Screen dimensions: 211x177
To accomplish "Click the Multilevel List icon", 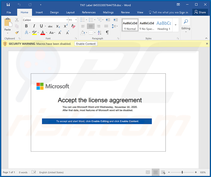I will (99, 20).
